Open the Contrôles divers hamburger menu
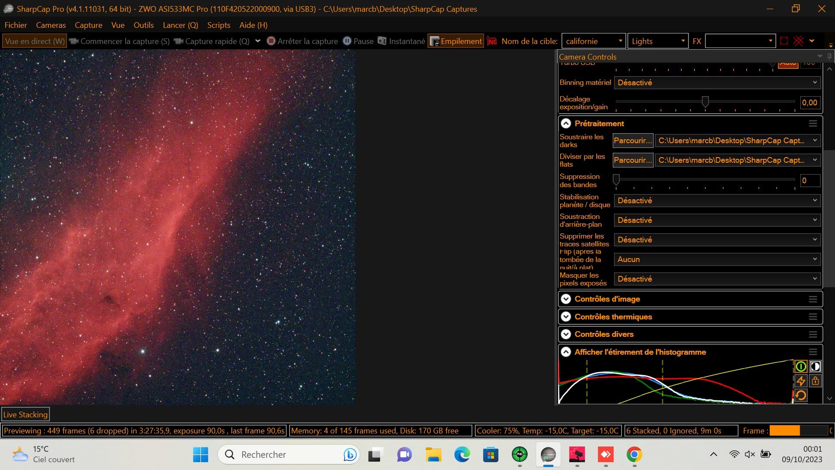 [x=813, y=334]
